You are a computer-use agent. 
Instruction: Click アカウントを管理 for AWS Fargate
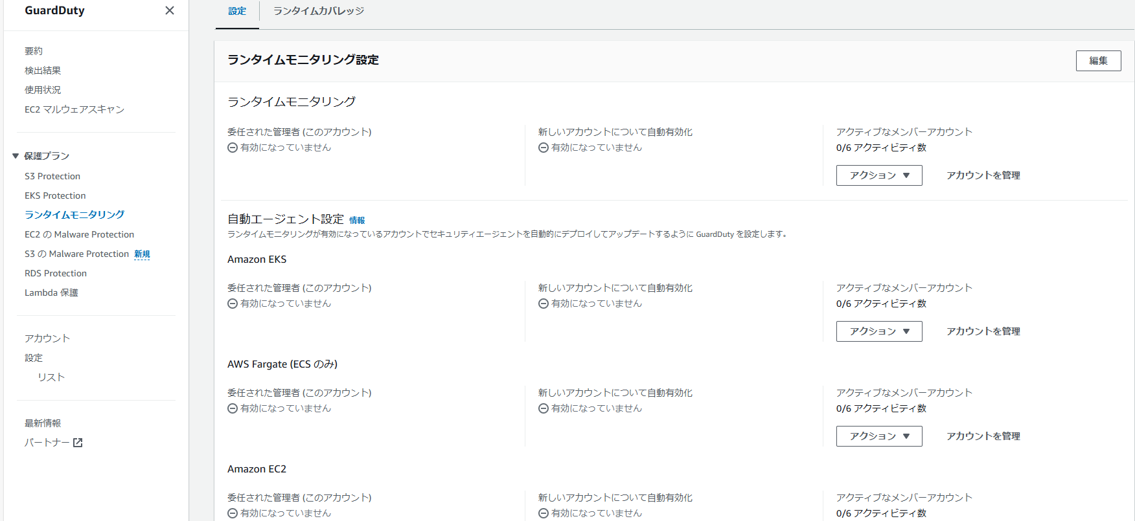click(x=983, y=436)
